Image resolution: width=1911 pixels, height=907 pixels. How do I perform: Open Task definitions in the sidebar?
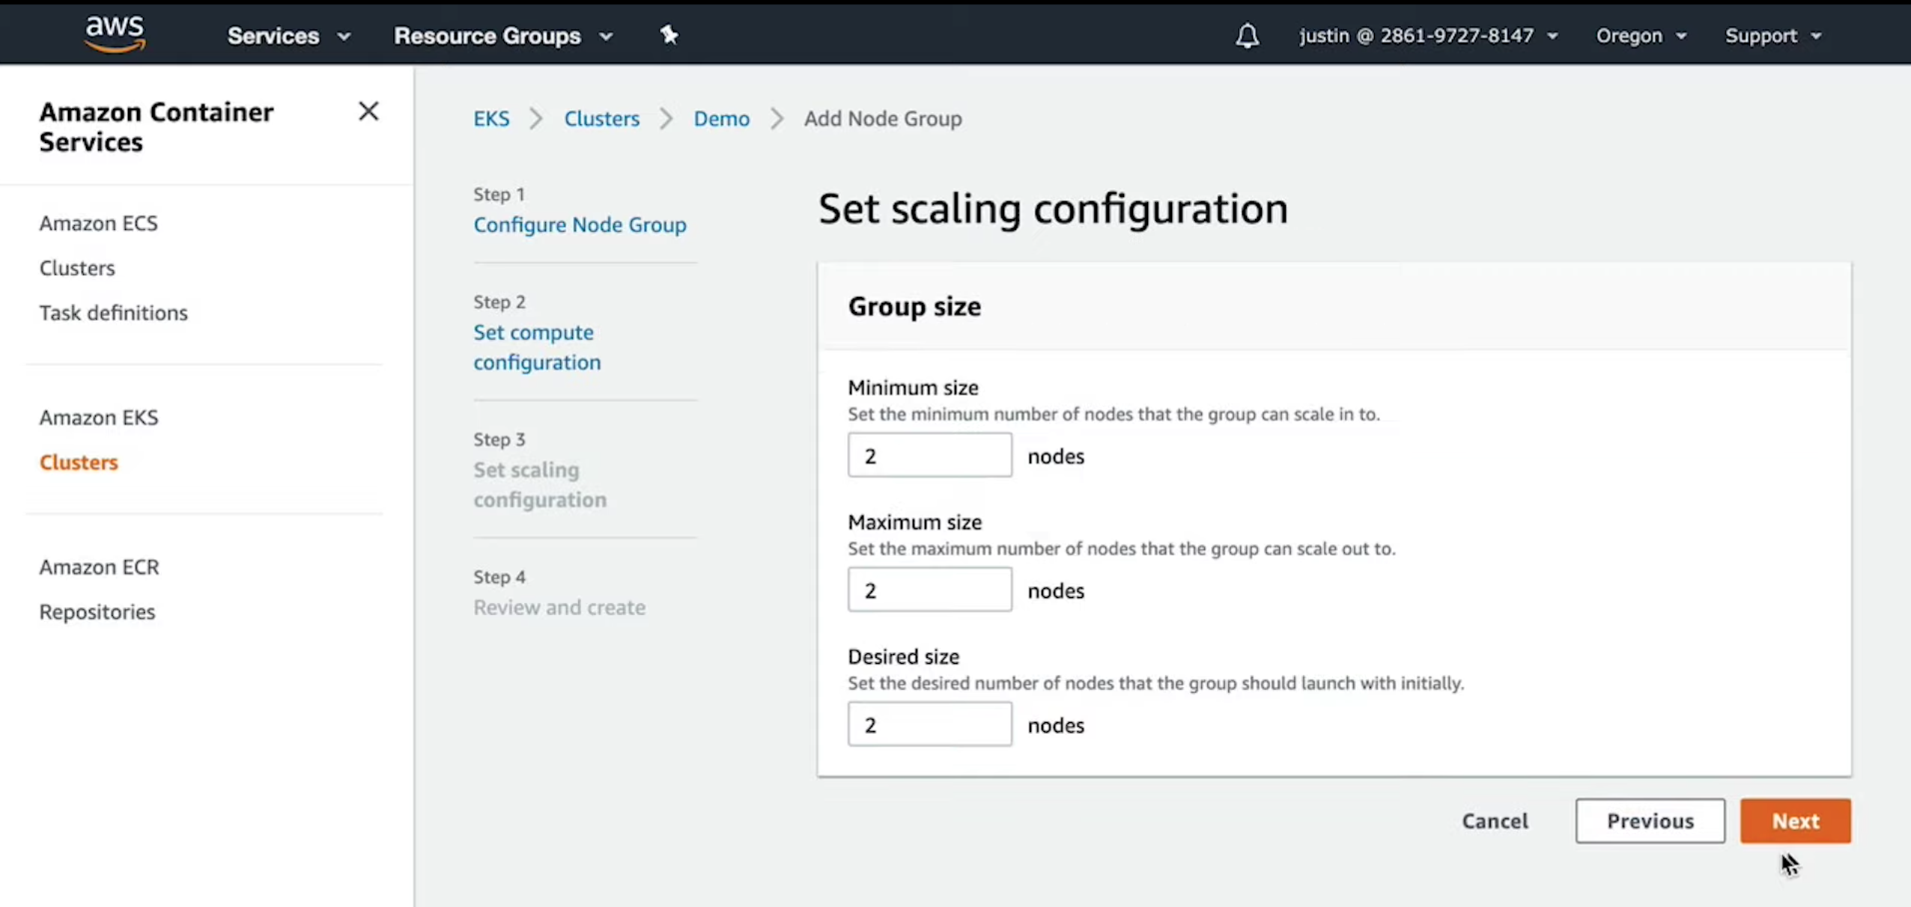(x=114, y=313)
